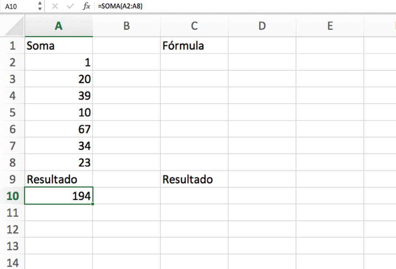The height and width of the screenshot is (269, 396).
Task: Click the cell with value 67
Action: pyautogui.click(x=59, y=129)
